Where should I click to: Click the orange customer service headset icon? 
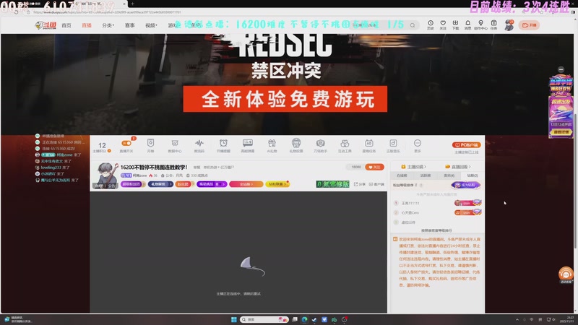566,274
